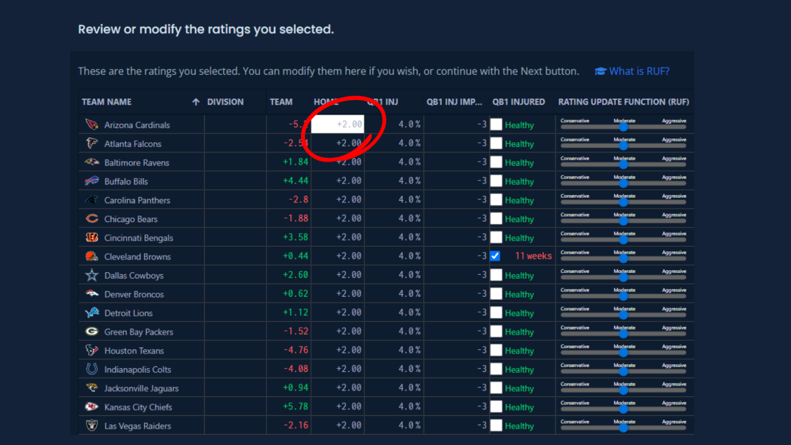Image resolution: width=791 pixels, height=445 pixels.
Task: Click the Arizona Cardinals team logo
Action: [92, 125]
